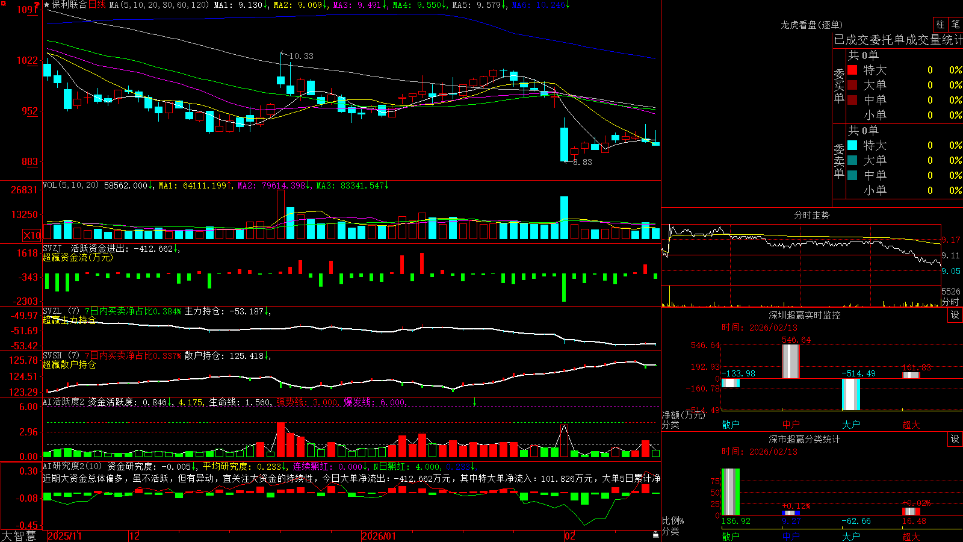Click the 近期大资金总体偏多 commentary text line
The height and width of the screenshot is (542, 963).
coord(351,478)
